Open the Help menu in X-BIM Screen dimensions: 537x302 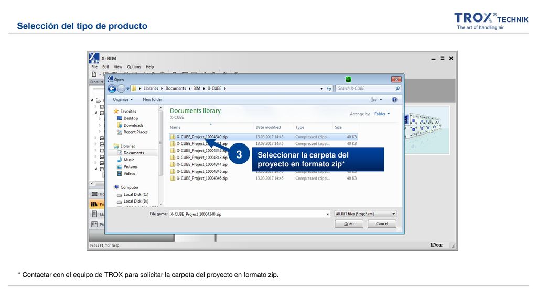click(149, 67)
